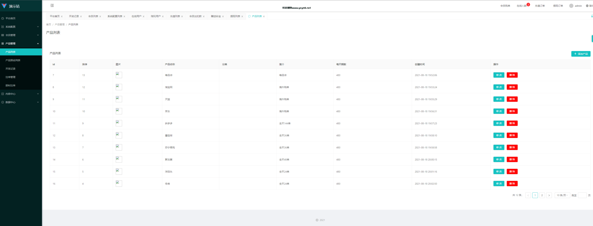Collapse sidebar with the hamburger icon
This screenshot has height=226, width=593.
coord(52,5)
